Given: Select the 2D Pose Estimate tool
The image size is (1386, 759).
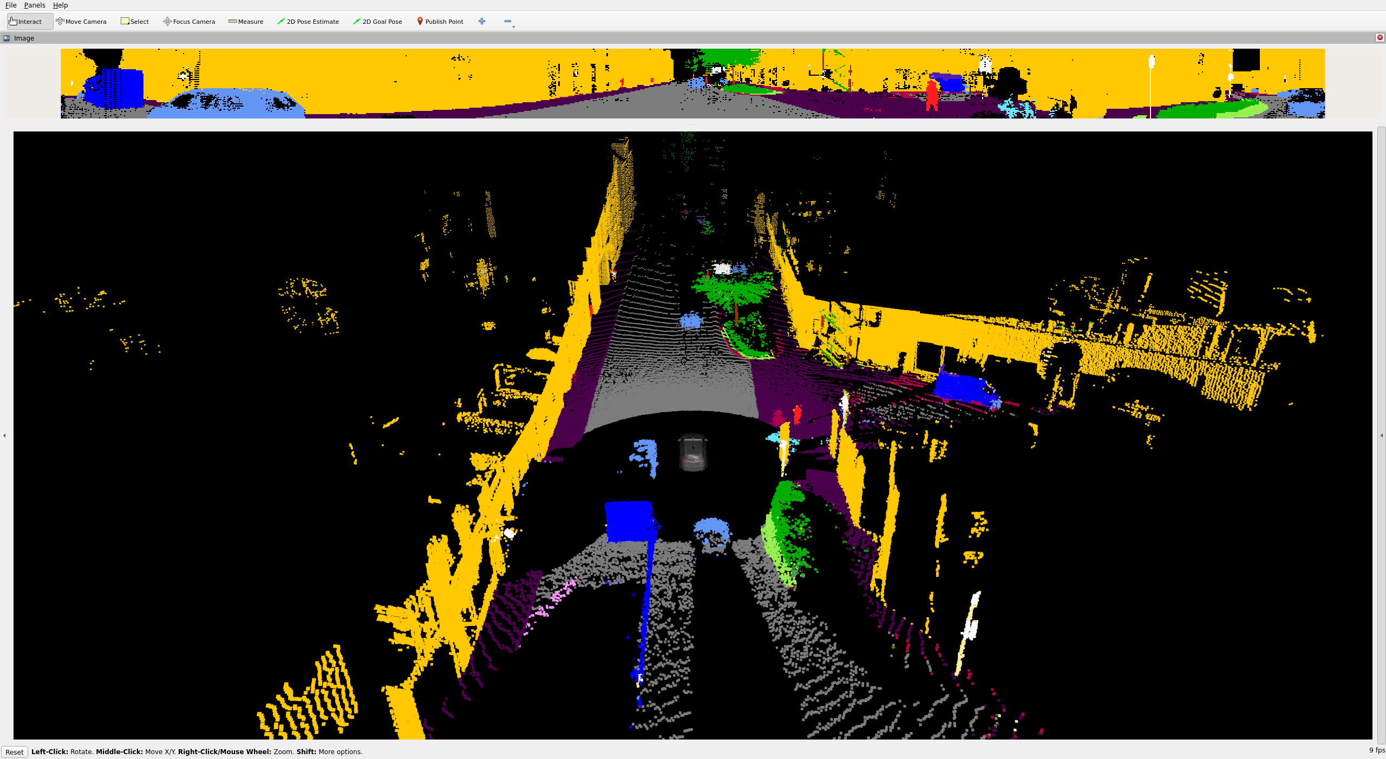Looking at the screenshot, I should (308, 22).
